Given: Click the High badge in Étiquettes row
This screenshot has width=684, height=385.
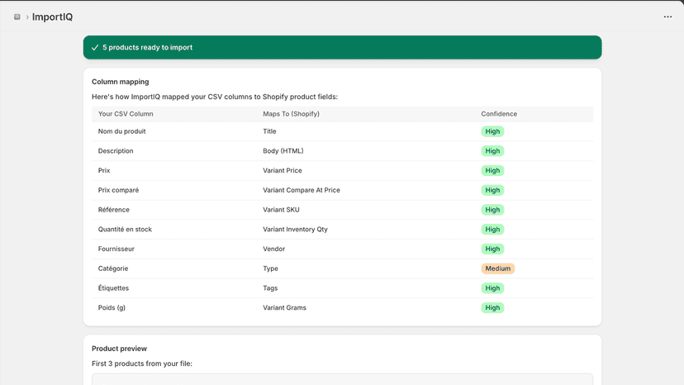Looking at the screenshot, I should [x=492, y=288].
